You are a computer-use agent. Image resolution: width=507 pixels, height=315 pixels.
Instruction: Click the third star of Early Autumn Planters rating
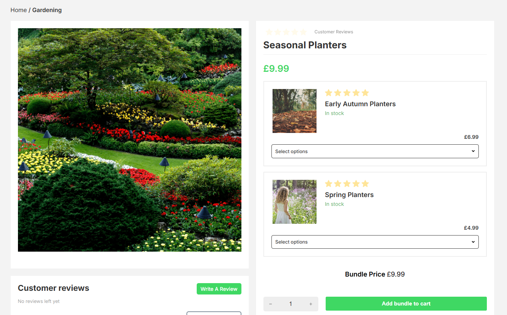pos(347,93)
